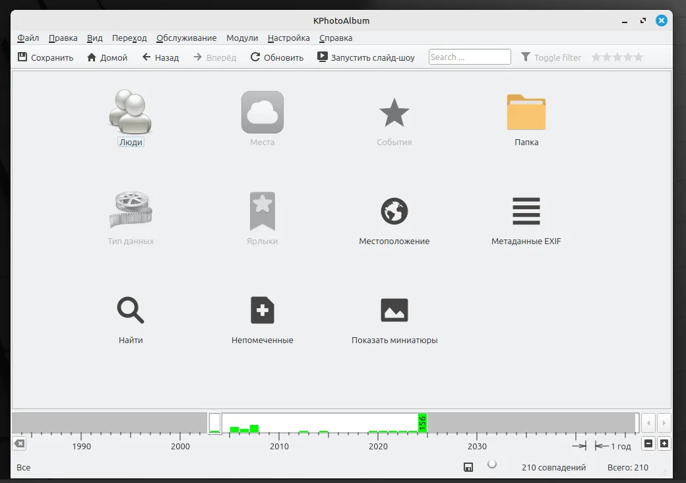Open the Папка folder category

click(526, 112)
